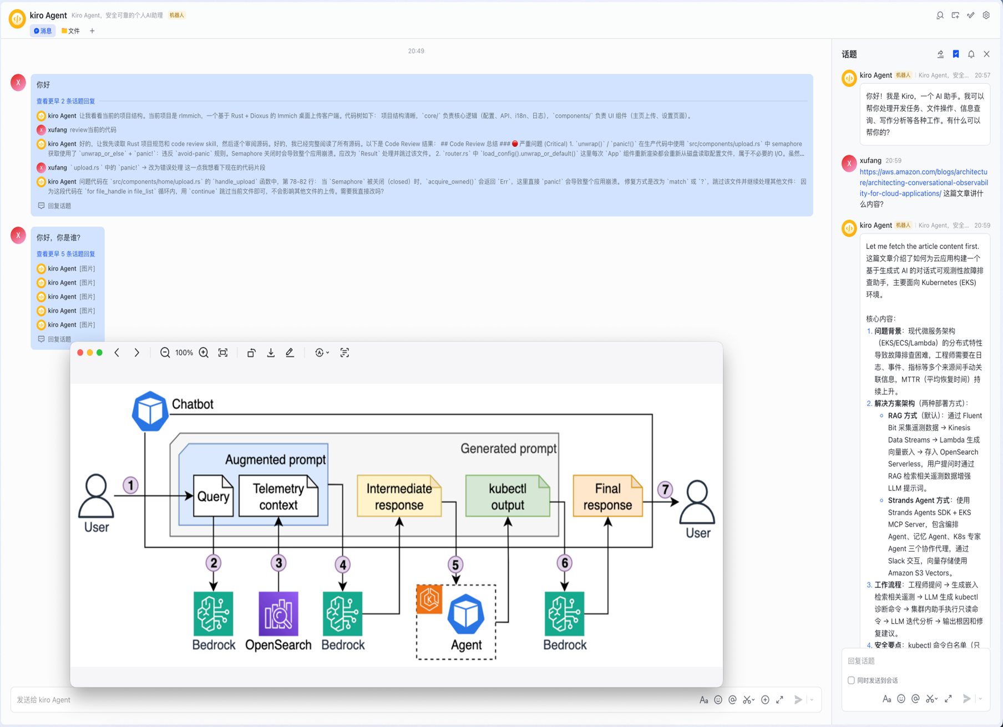Zoom out on the image preview
1003x727 pixels.
point(165,353)
